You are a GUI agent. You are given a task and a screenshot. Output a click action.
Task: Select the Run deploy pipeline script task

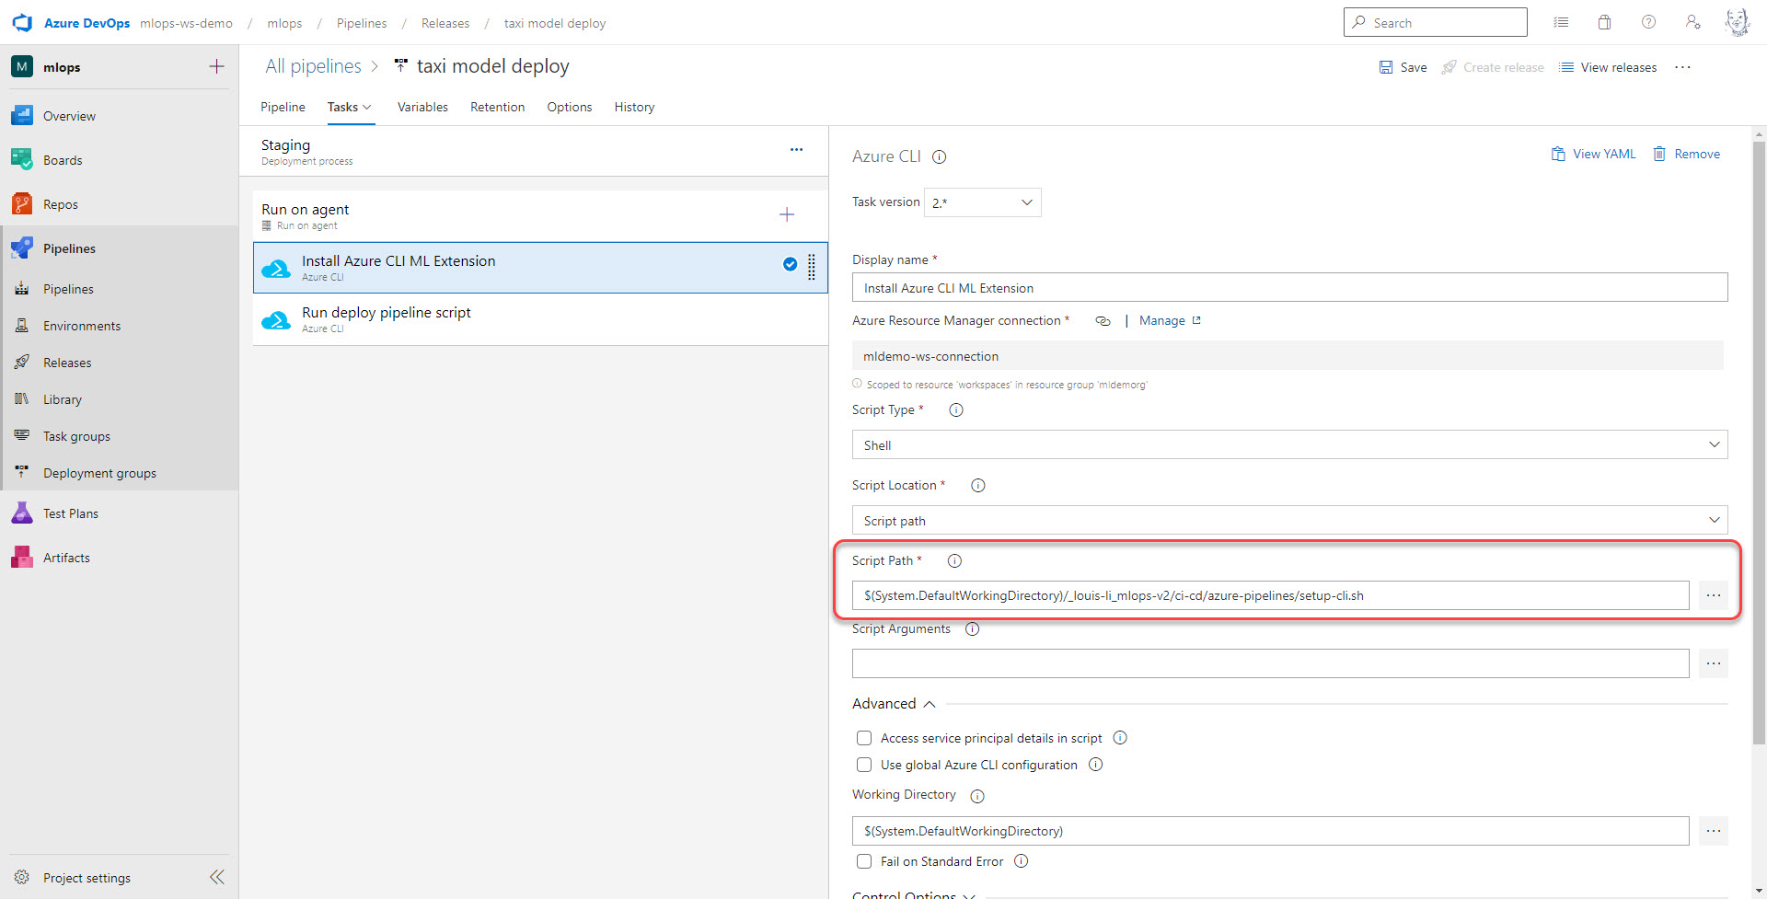click(540, 319)
